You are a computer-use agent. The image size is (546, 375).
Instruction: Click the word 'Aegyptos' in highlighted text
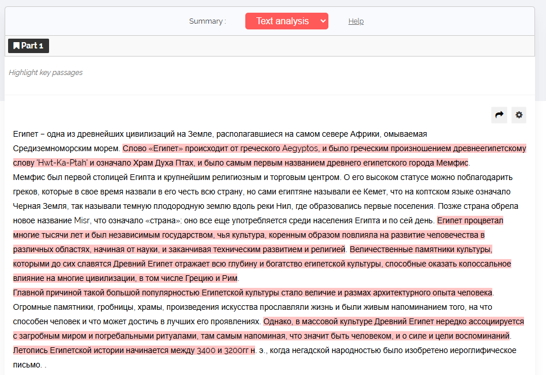tap(300, 149)
